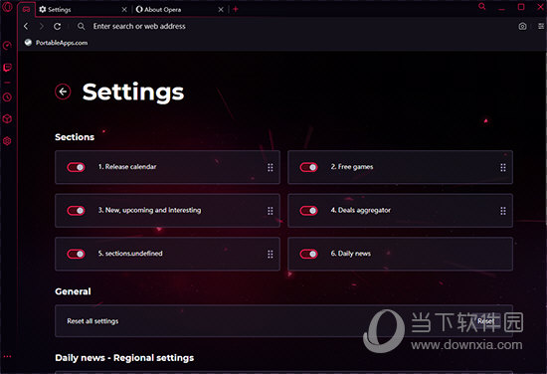Image resolution: width=547 pixels, height=374 pixels.
Task: Select the Sections heading text
Action: 75,137
